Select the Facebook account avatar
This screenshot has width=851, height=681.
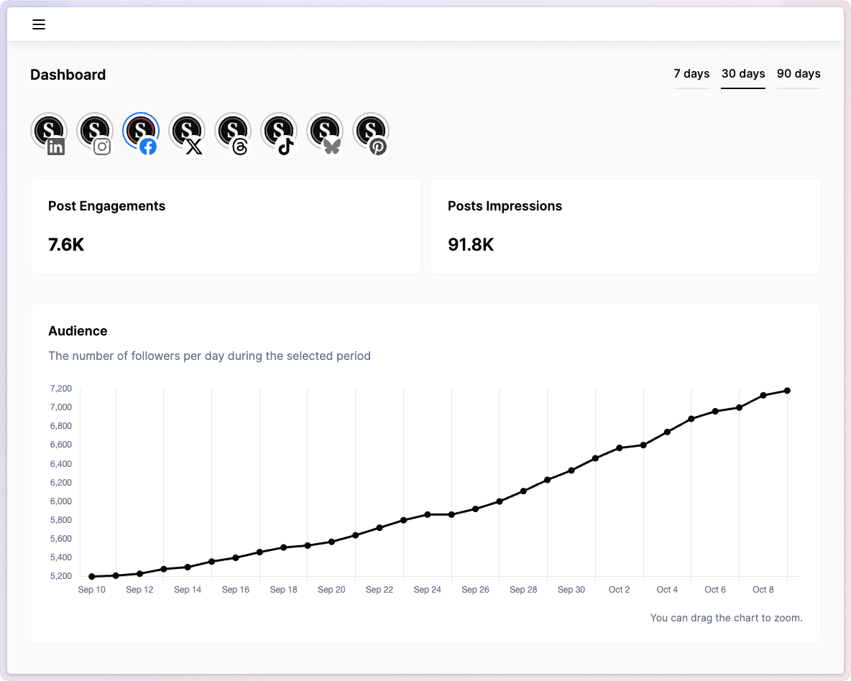point(141,132)
